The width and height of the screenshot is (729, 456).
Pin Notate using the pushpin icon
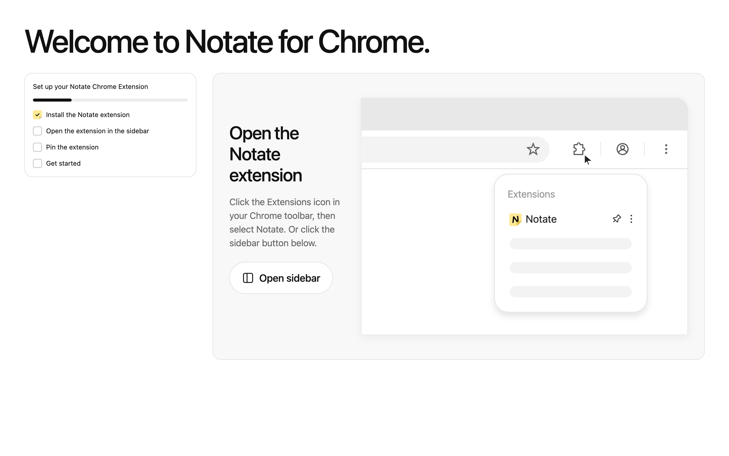(617, 219)
